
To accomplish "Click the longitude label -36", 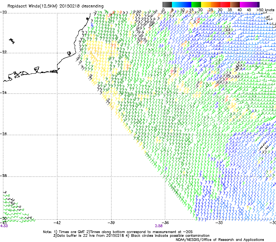I will coord(165,223).
